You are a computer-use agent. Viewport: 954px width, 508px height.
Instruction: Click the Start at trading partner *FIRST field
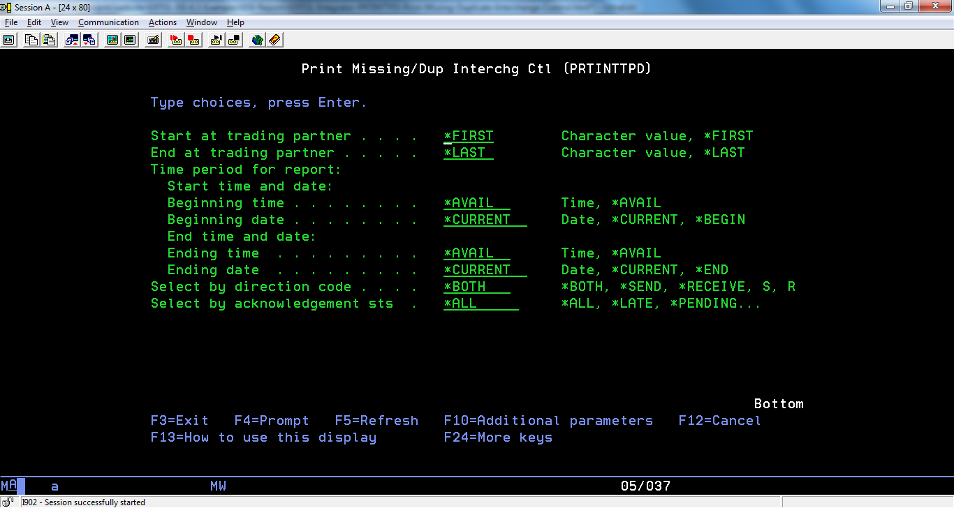469,136
